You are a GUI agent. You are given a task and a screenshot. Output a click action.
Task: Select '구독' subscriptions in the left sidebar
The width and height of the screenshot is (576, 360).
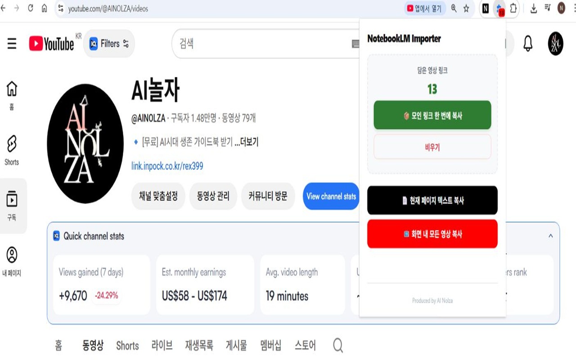point(12,206)
